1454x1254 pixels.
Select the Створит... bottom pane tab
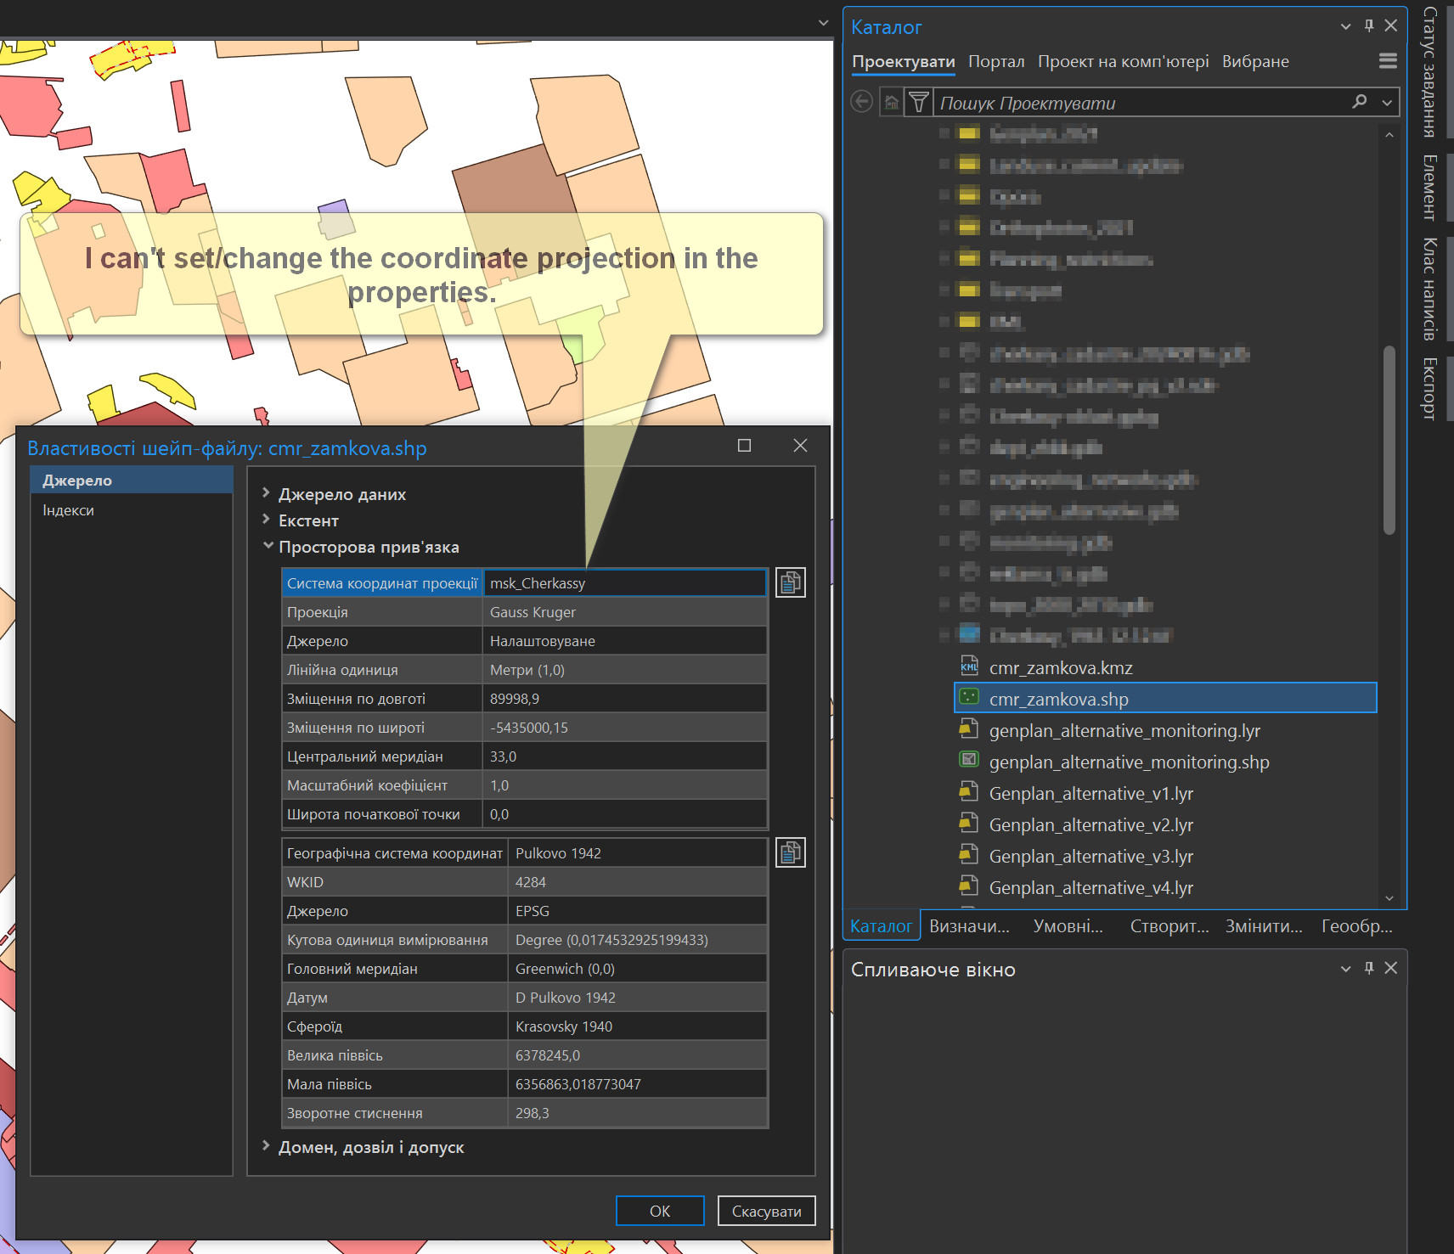pos(1169,925)
